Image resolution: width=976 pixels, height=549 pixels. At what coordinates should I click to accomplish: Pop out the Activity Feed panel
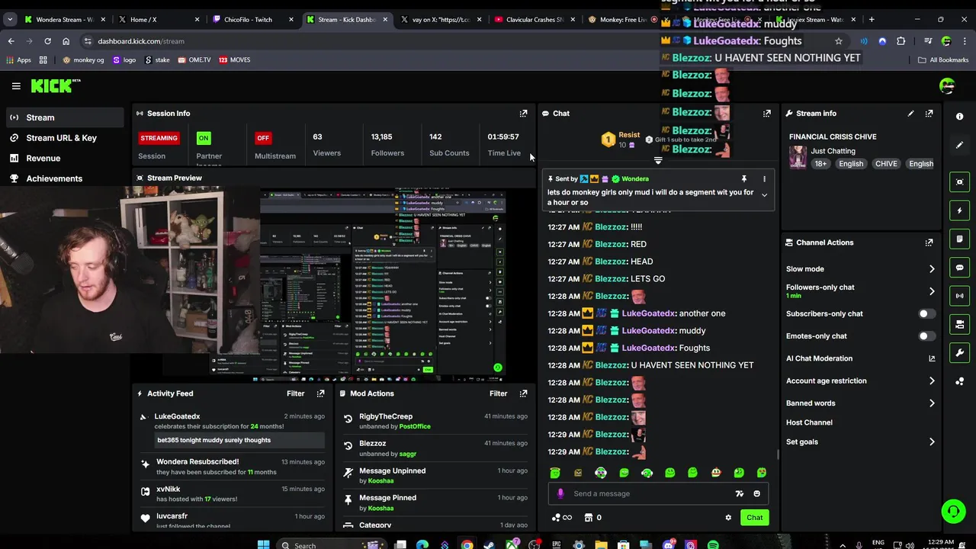pyautogui.click(x=320, y=393)
